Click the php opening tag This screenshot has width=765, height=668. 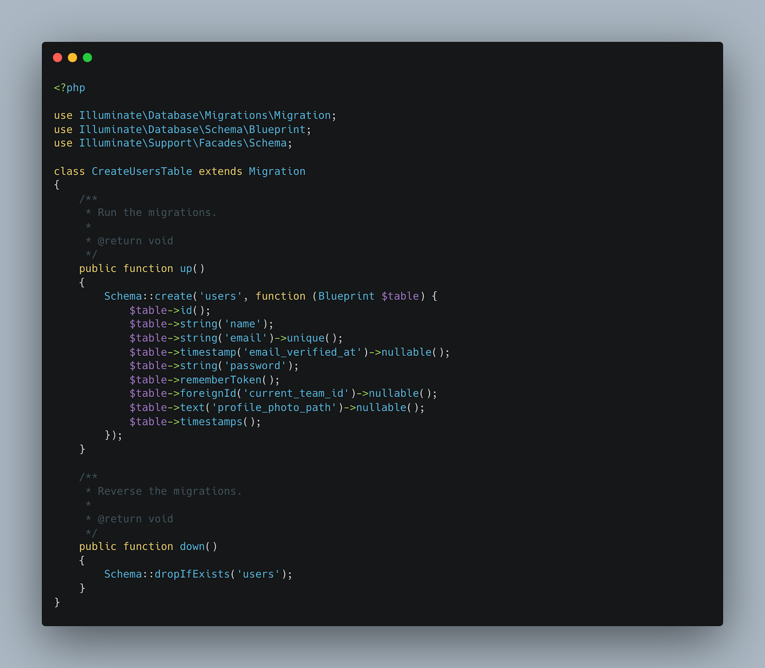[69, 87]
